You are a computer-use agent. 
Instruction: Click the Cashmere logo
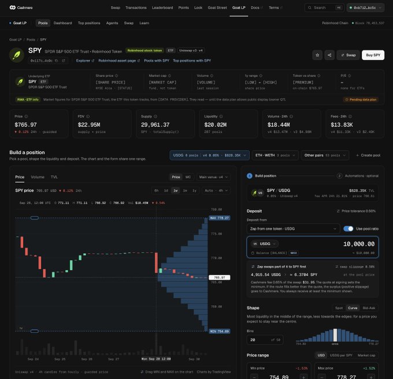tap(21, 7)
